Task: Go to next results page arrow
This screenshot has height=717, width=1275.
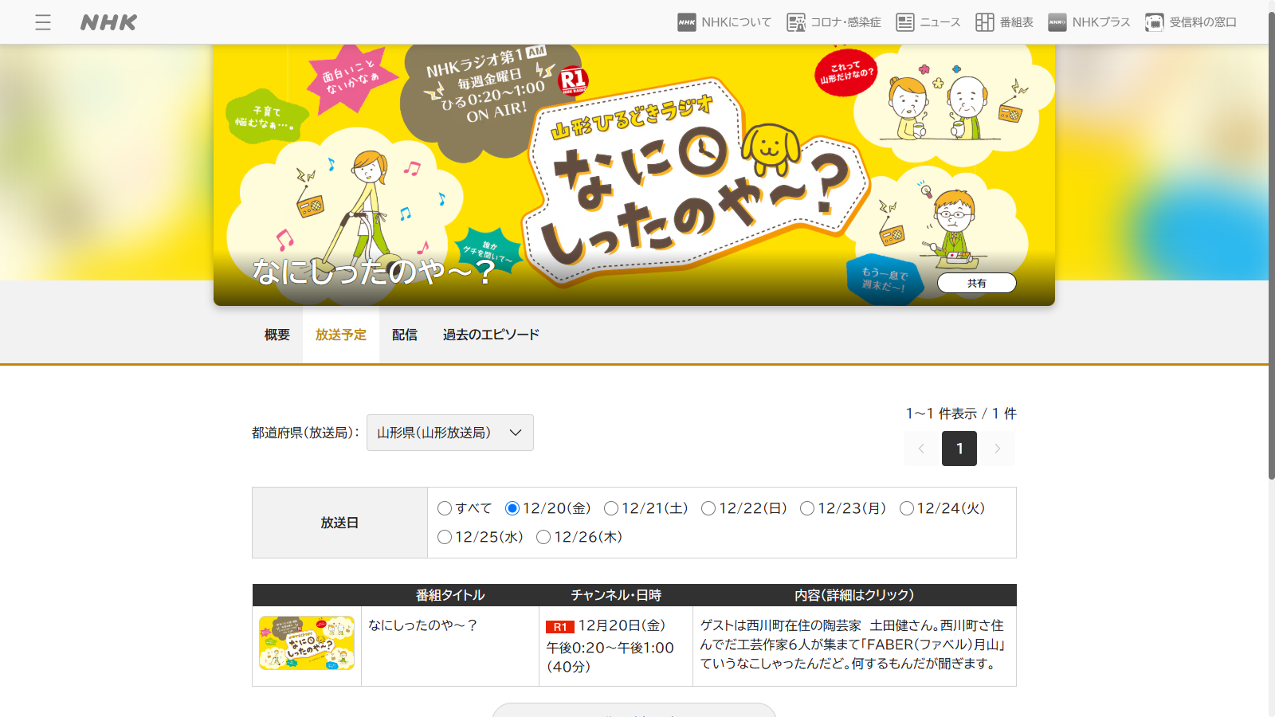Action: pos(997,449)
